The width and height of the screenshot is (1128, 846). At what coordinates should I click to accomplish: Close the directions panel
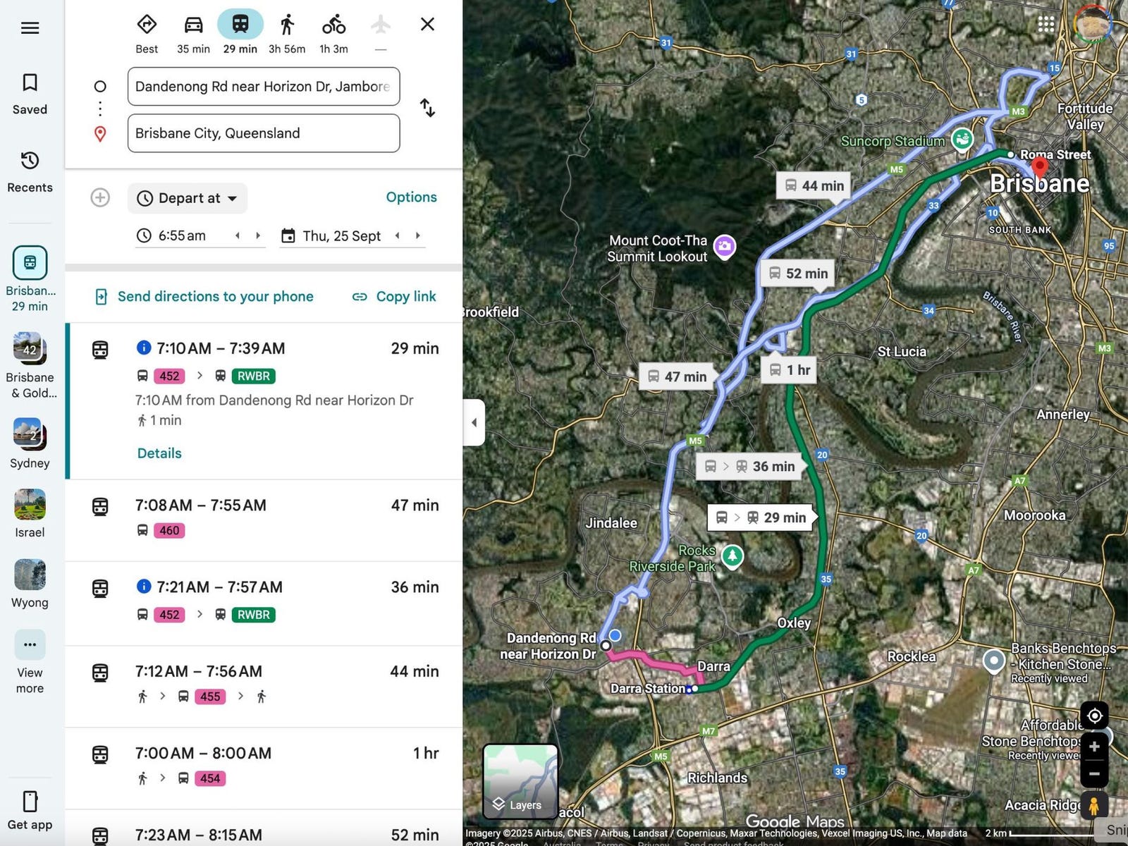427,25
